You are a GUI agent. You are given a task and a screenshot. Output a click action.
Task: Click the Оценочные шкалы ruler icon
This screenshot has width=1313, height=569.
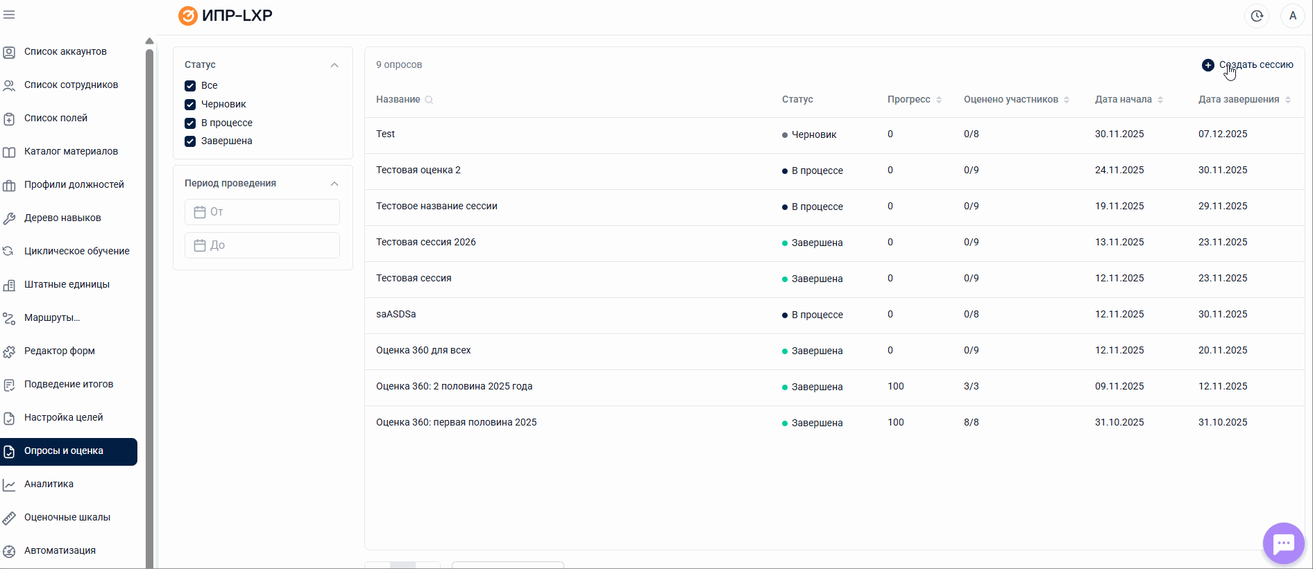(9, 518)
